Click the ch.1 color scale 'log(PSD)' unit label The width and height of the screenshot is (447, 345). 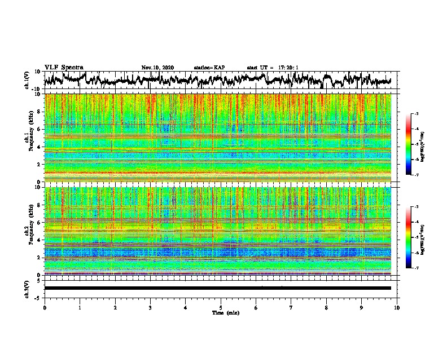(423, 147)
